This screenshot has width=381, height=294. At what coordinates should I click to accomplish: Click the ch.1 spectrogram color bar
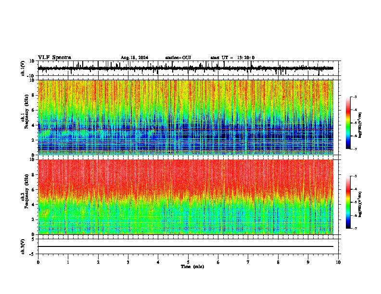[x=348, y=123]
